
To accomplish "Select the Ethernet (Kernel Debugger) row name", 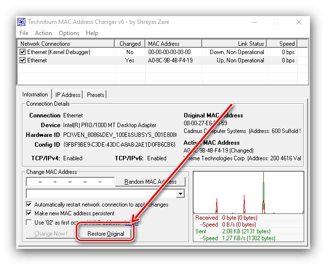I will (x=59, y=52).
